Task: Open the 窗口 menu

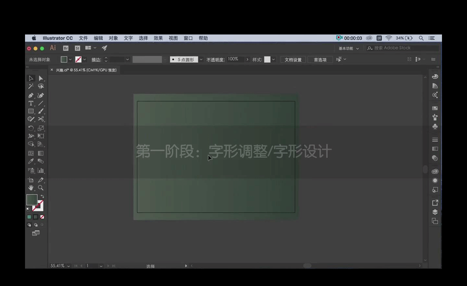Action: [x=188, y=38]
